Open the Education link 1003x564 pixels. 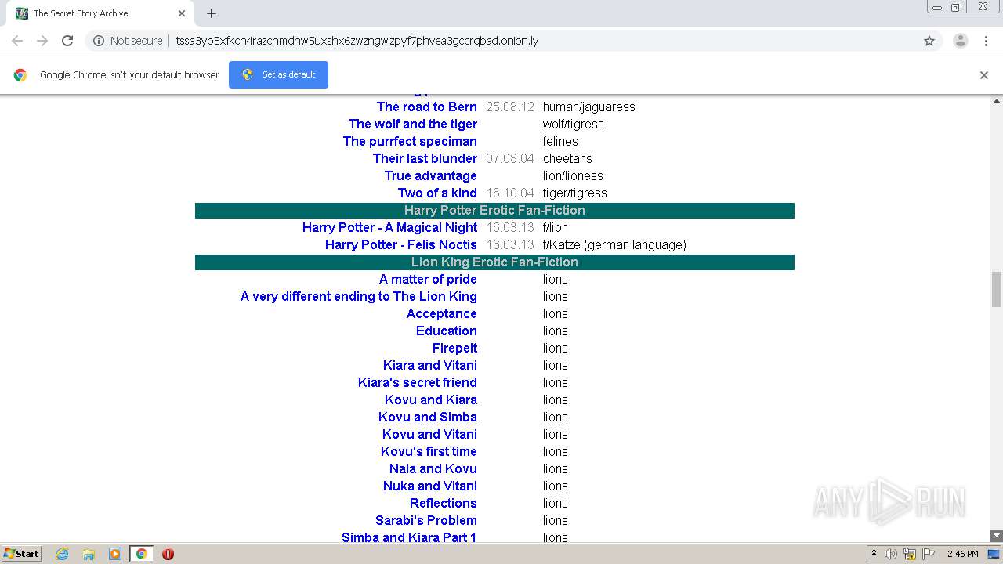tap(447, 331)
